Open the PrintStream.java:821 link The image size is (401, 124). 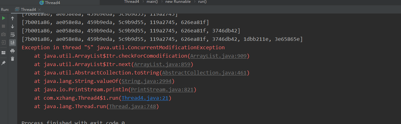[162, 90]
